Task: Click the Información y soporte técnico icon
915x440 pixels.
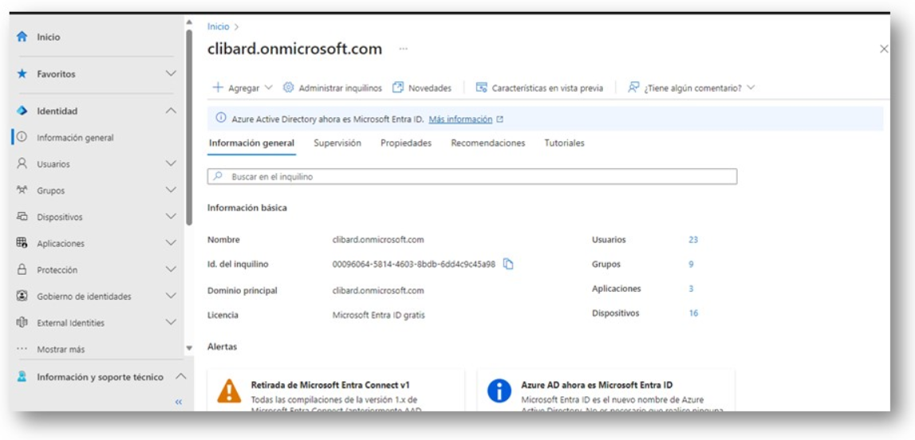Action: [22, 377]
